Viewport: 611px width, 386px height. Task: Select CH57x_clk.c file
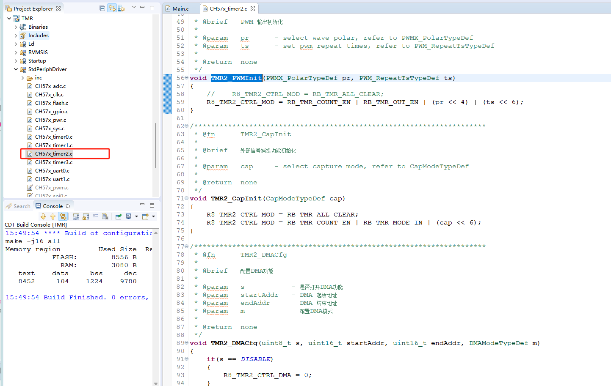click(50, 95)
